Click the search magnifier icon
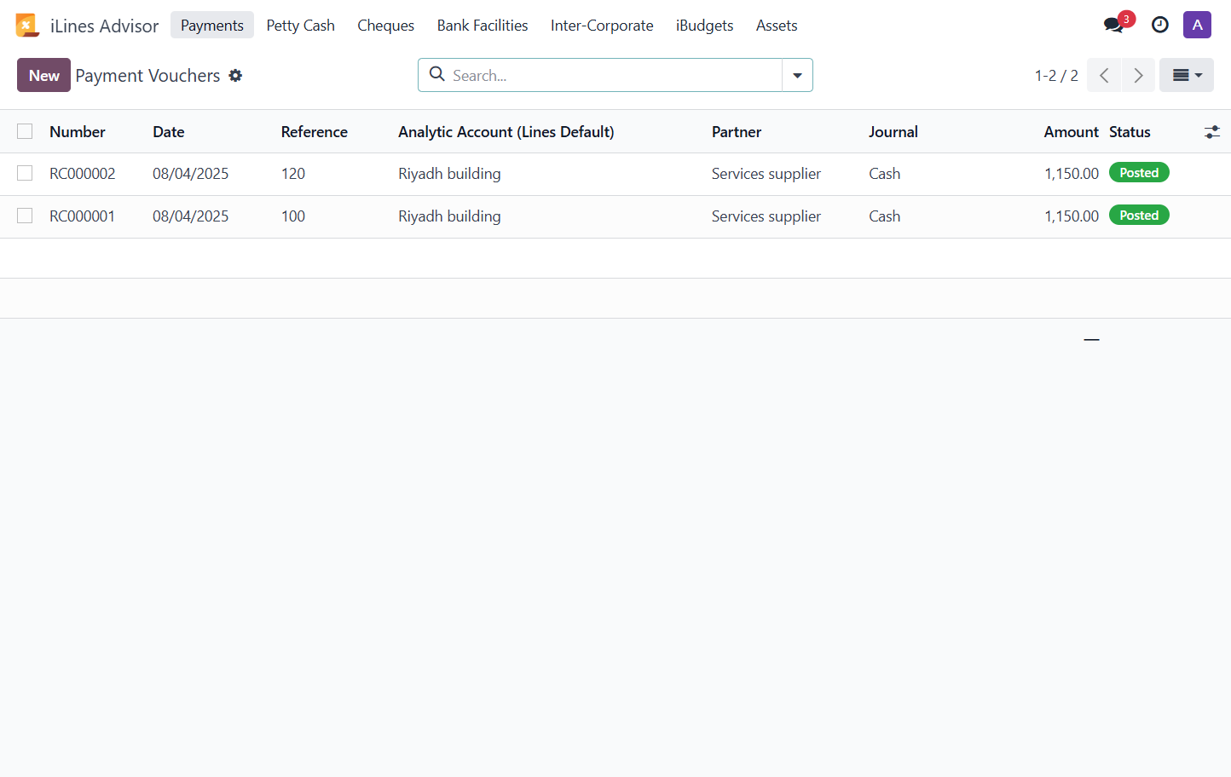The width and height of the screenshot is (1231, 777). tap(437, 74)
